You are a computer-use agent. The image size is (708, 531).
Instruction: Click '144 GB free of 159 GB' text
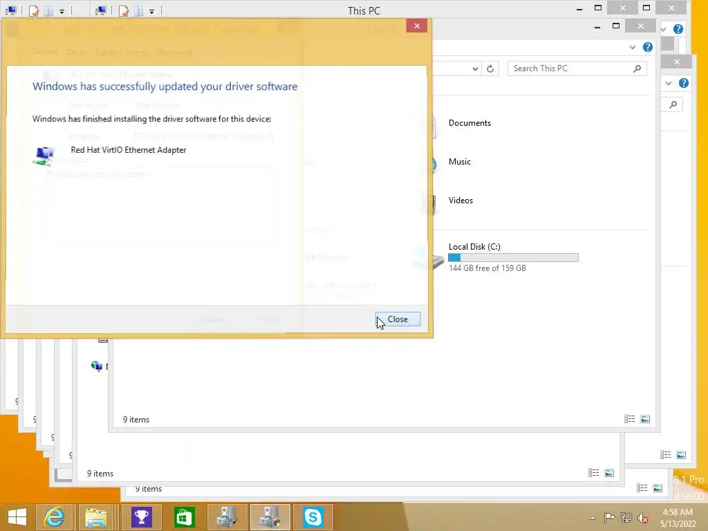pyautogui.click(x=487, y=268)
